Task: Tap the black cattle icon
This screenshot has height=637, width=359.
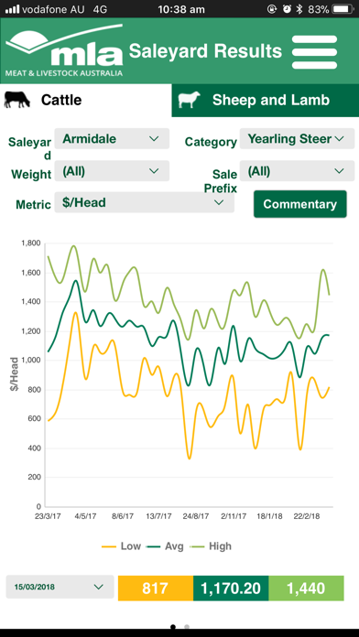Action: [17, 100]
